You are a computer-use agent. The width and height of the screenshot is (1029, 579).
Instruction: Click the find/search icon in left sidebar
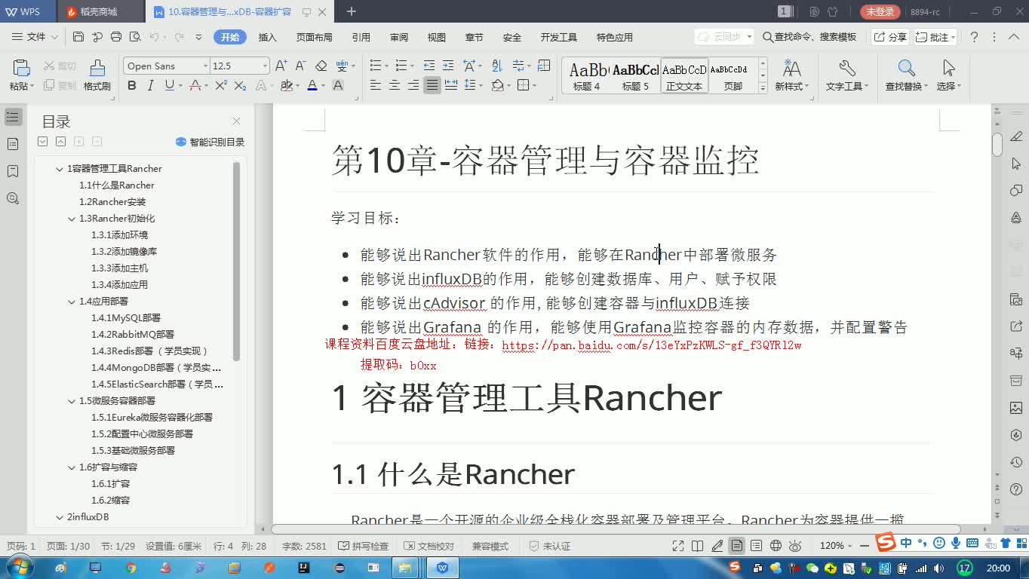pyautogui.click(x=13, y=198)
